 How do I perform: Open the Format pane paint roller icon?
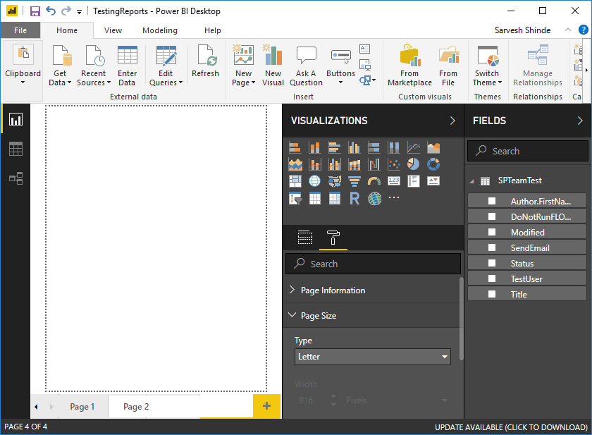tap(333, 238)
